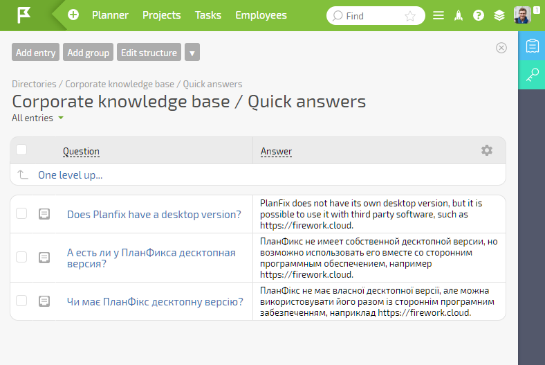Screen dimensions: 545x365
Task: Open the Tasks menu
Action: 208,15
